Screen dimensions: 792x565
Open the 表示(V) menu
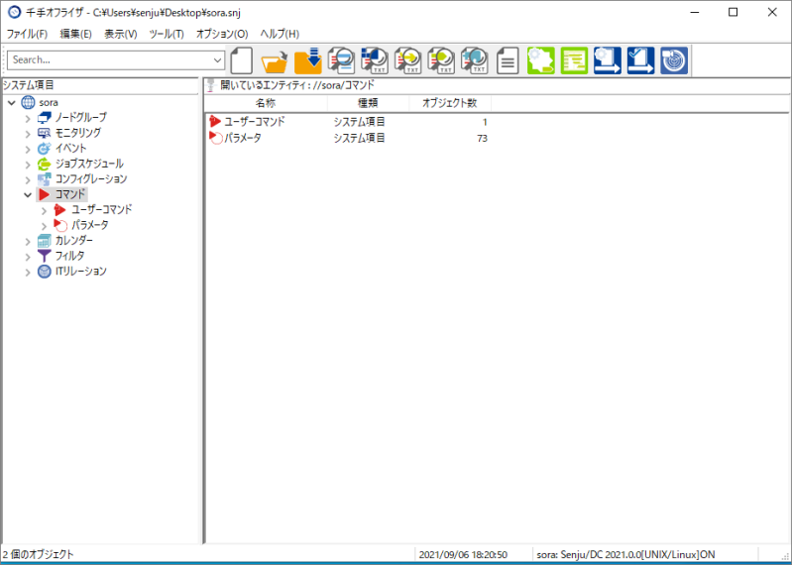coord(121,34)
